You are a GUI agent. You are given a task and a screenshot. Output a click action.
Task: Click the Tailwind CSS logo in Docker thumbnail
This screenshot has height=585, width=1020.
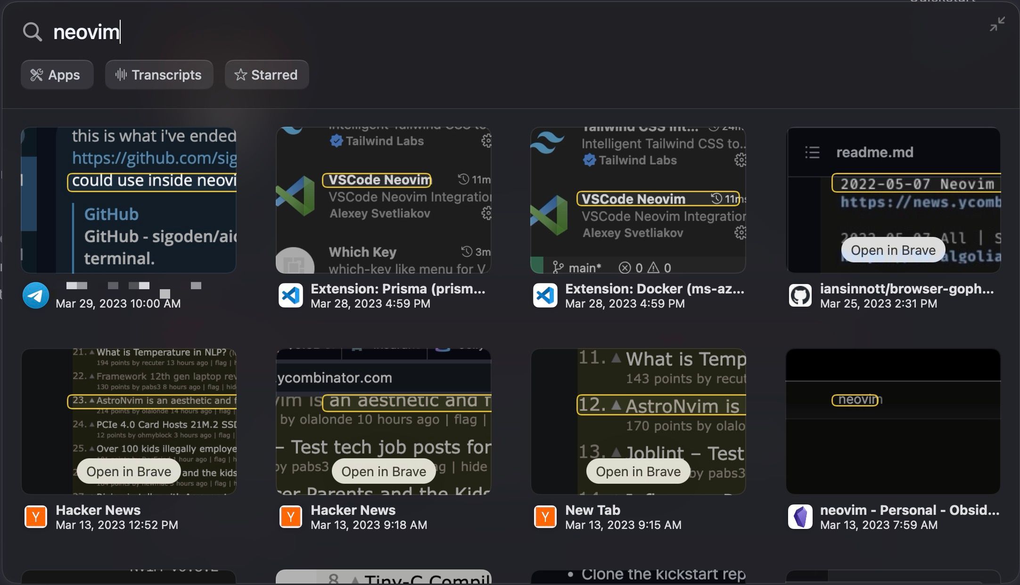tap(547, 142)
